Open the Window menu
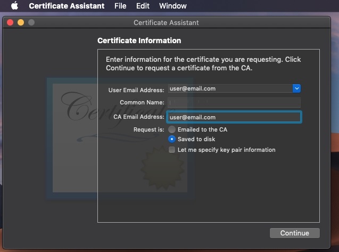339x252 pixels. pyautogui.click(x=173, y=6)
